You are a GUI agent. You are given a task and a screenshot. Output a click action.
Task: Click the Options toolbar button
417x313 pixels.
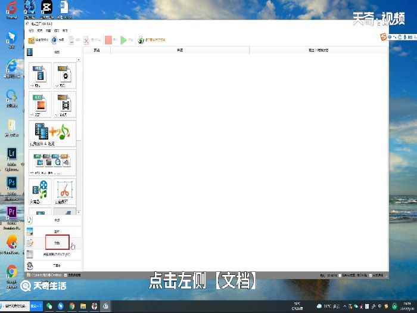(x=57, y=40)
